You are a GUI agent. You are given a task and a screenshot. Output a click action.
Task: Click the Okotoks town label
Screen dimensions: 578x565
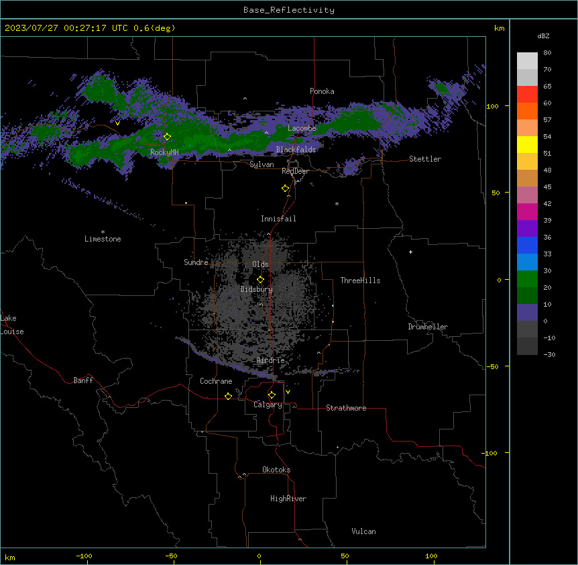tap(276, 470)
